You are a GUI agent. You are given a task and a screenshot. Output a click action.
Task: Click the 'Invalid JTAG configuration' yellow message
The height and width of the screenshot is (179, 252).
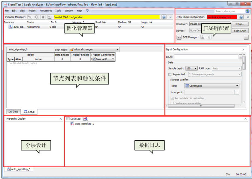107,17
